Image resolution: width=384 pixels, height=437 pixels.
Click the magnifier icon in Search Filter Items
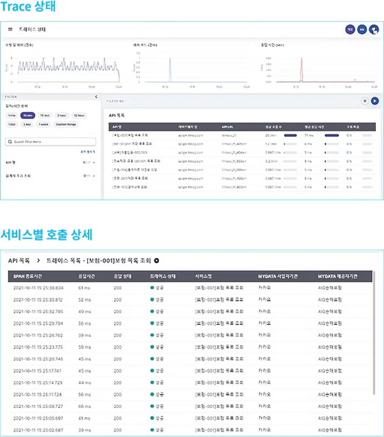[x=10, y=142]
